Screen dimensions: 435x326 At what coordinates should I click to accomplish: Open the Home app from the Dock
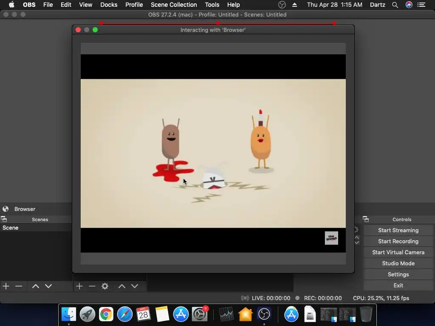click(245, 314)
